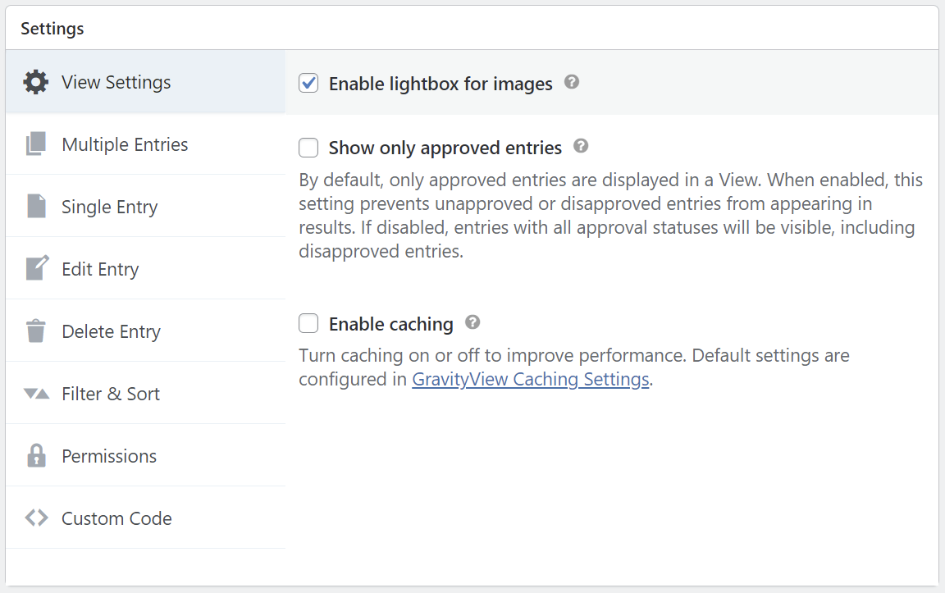Screen dimensions: 945x593
Task: Switch to the Multiple Entries tab
Action: pos(125,144)
